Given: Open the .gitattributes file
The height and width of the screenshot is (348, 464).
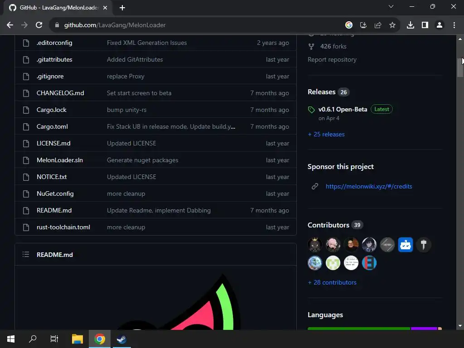Looking at the screenshot, I should coord(54,59).
